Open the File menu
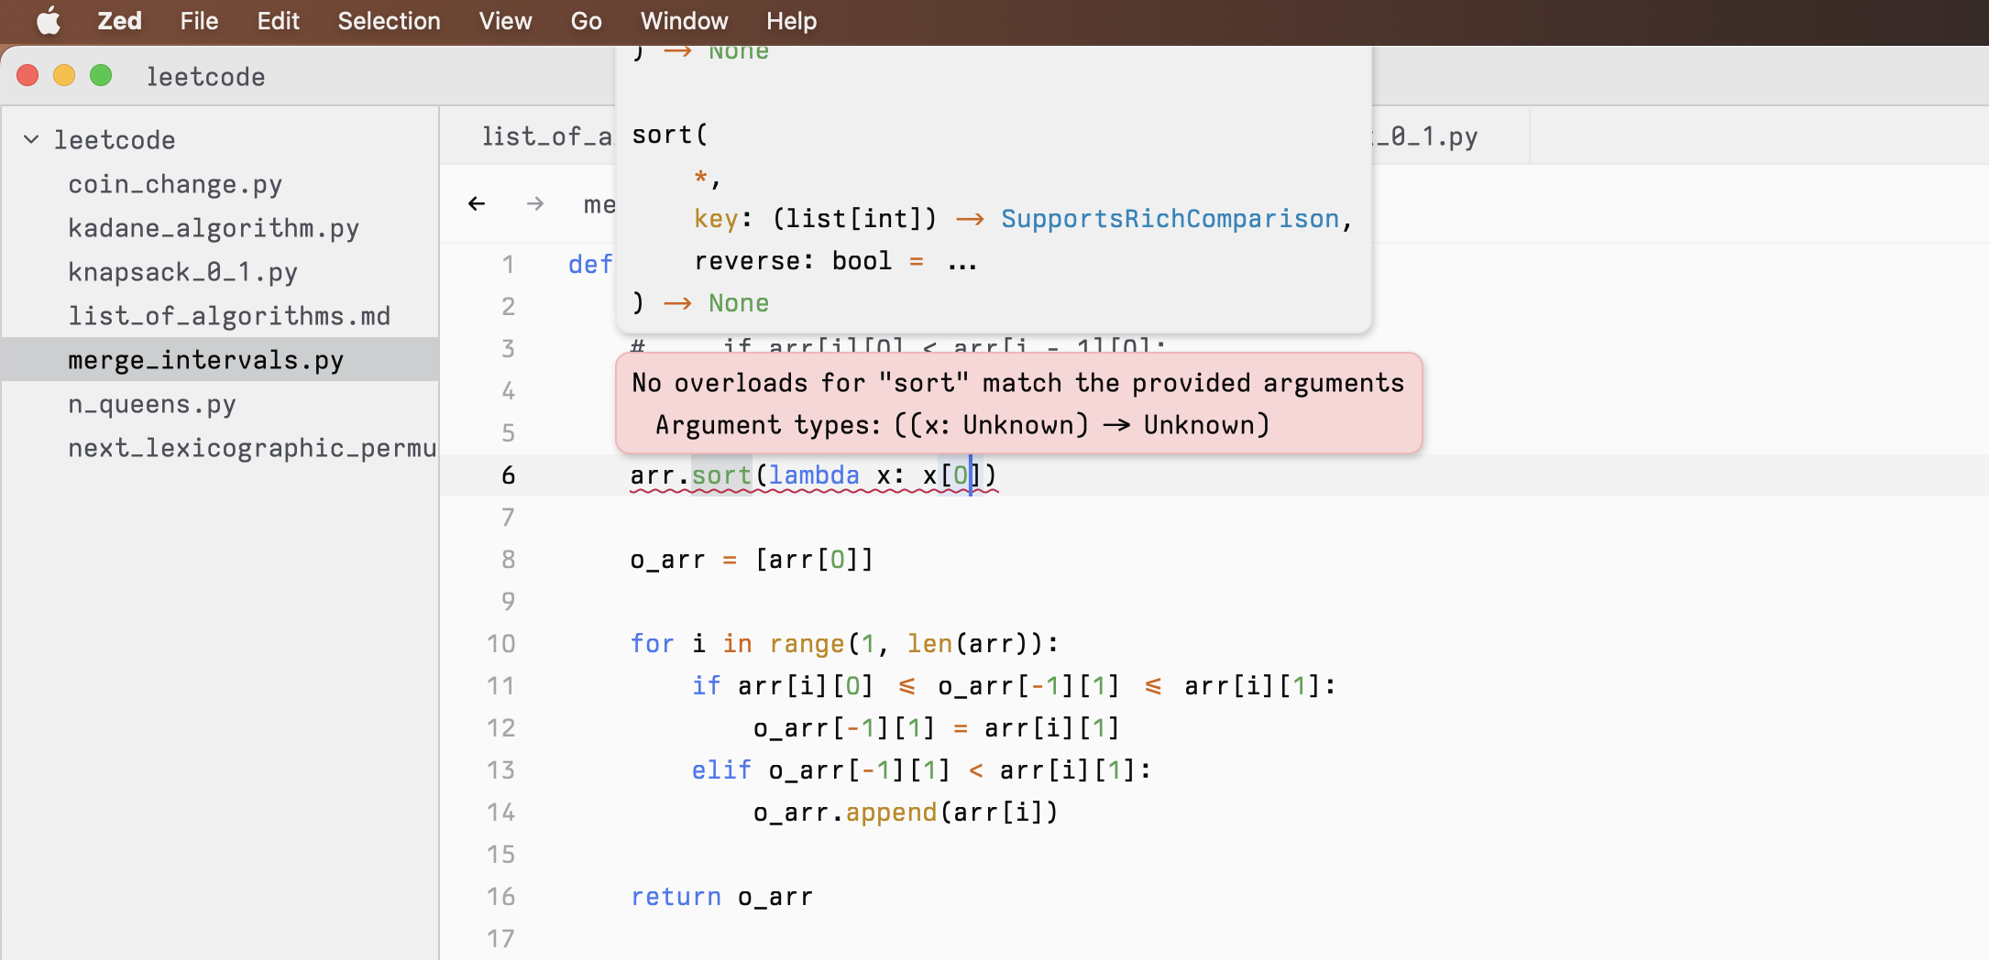This screenshot has width=1989, height=960. tap(198, 20)
